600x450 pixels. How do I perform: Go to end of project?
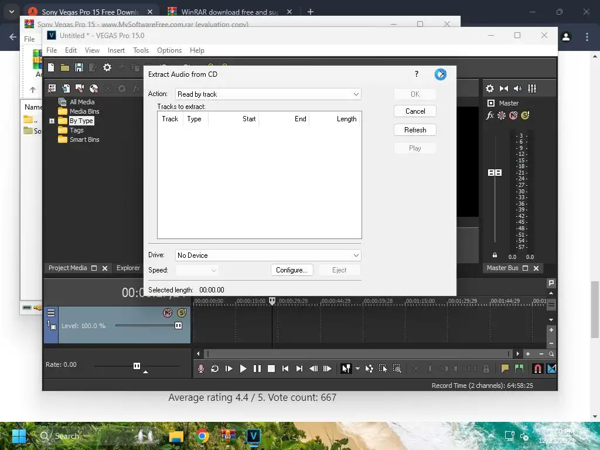tap(299, 369)
